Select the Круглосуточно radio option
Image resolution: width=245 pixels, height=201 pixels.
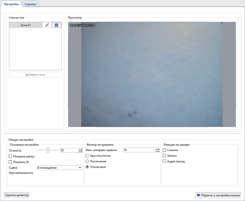87,156
